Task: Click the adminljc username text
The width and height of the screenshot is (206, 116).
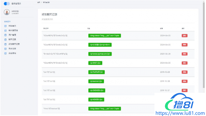Action: (x=15, y=11)
